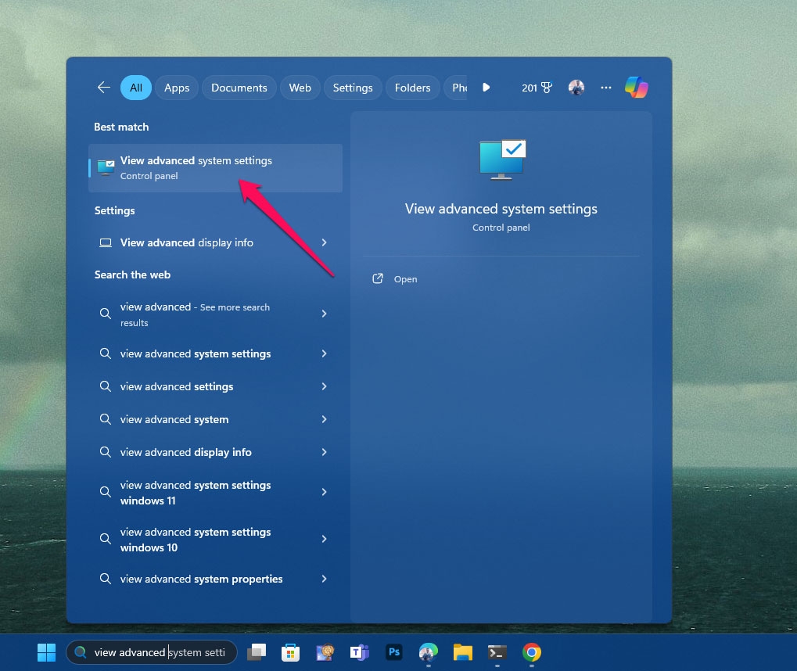Open the 201 rewards points trophy

point(537,88)
